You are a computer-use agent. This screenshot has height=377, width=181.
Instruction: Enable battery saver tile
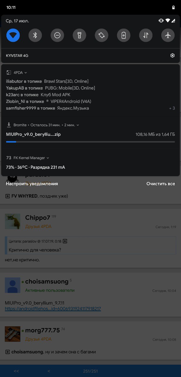click(124, 35)
